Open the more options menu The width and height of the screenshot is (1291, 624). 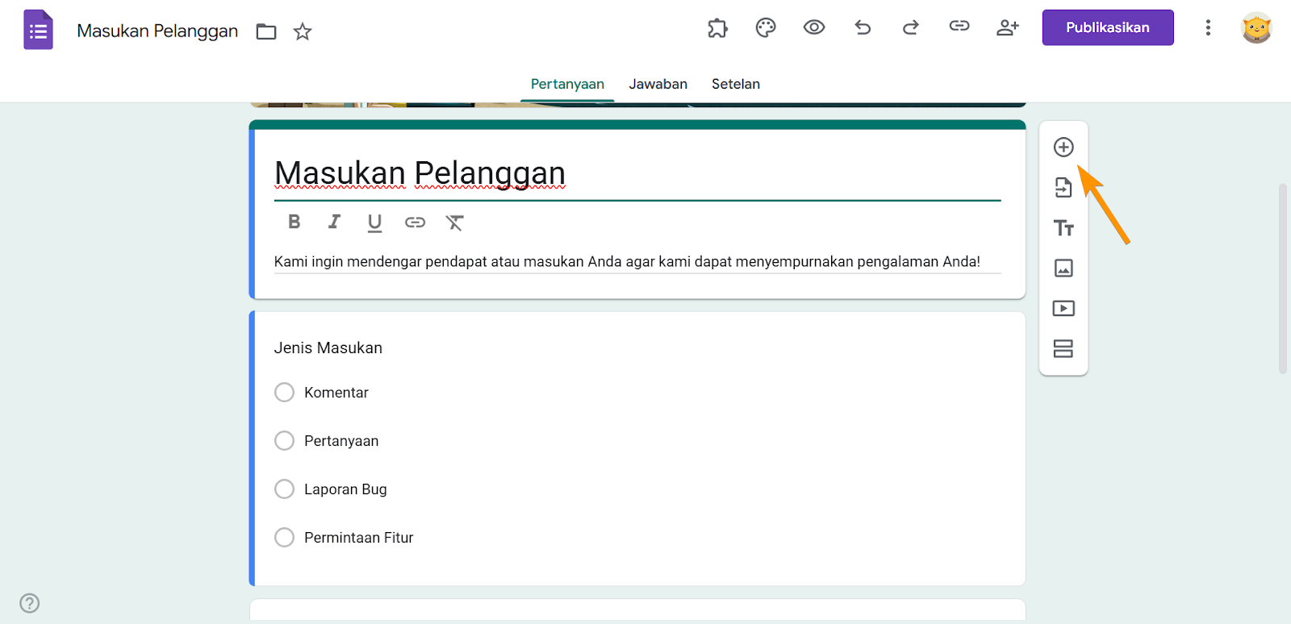1208,28
